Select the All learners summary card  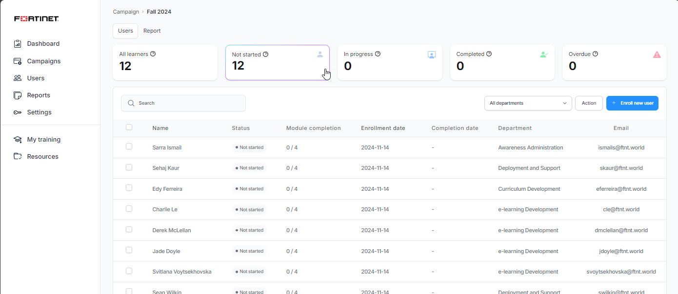click(x=165, y=63)
